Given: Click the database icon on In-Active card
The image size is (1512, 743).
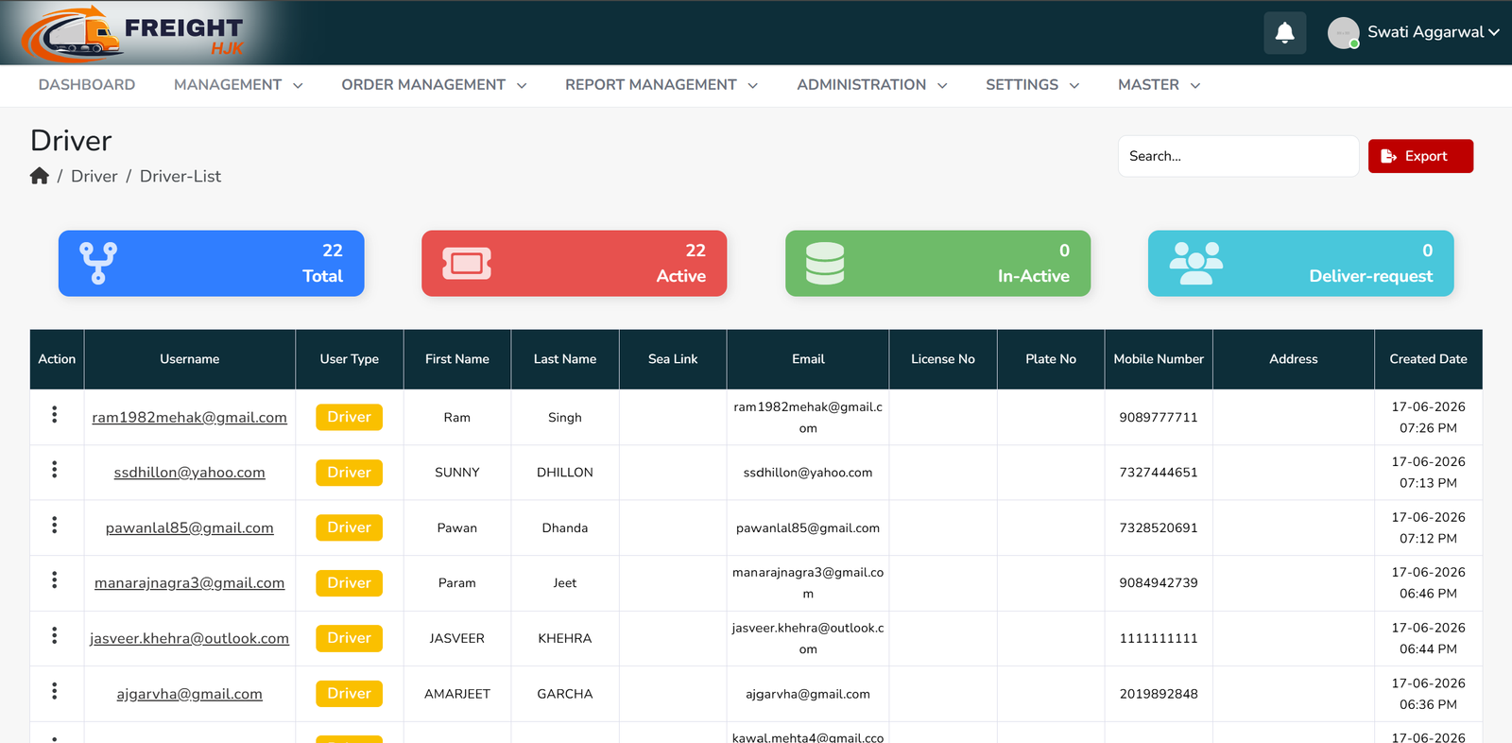Looking at the screenshot, I should pyautogui.click(x=825, y=264).
